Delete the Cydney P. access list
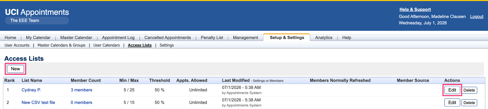 point(469,90)
